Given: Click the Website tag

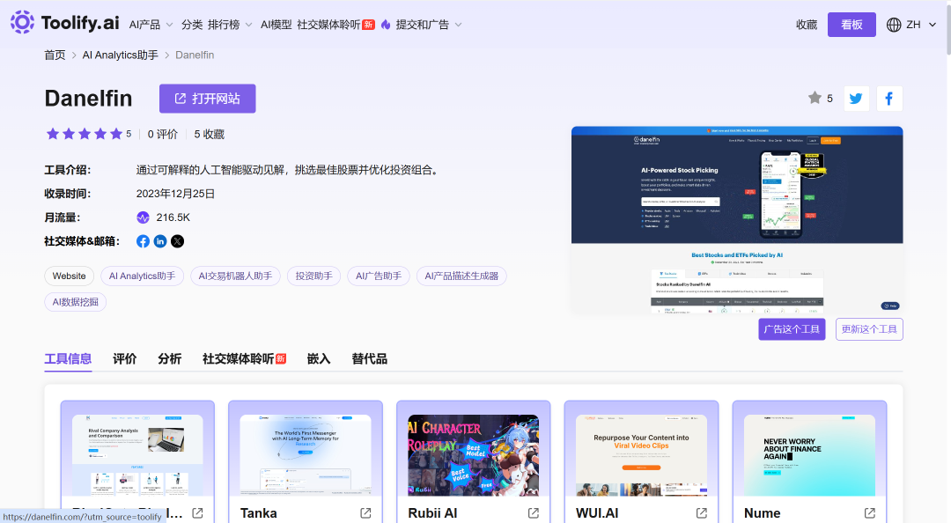Looking at the screenshot, I should pyautogui.click(x=70, y=276).
